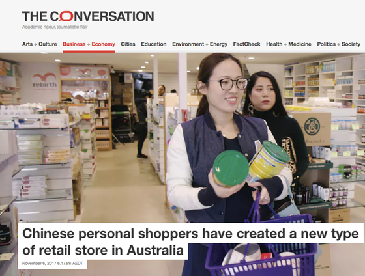Click the red speech bubble in logo
Viewport: 365px width, 276px height.
pyautogui.click(x=66, y=16)
